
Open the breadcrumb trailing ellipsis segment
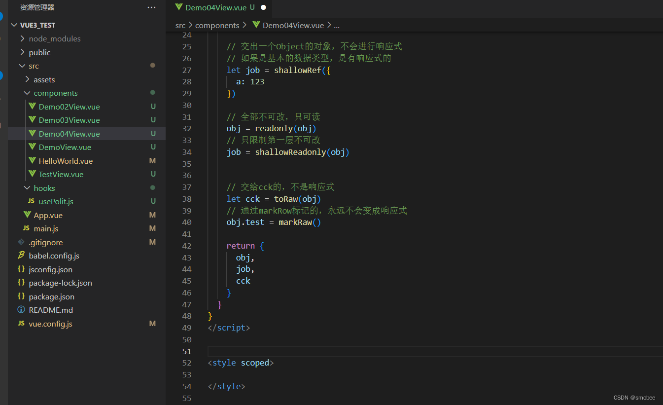click(337, 25)
